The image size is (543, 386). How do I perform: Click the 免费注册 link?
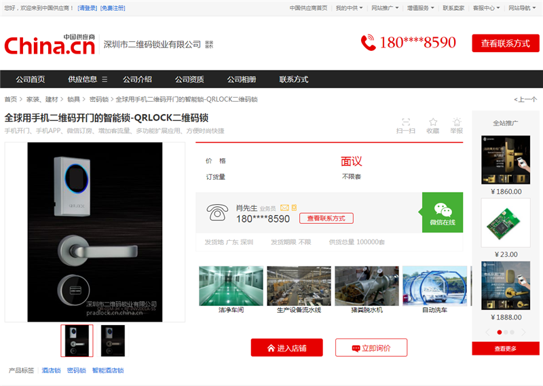[x=113, y=8]
